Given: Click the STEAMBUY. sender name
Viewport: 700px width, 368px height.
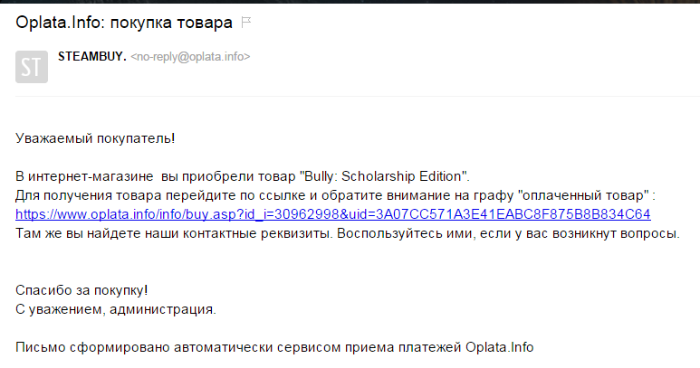Looking at the screenshot, I should point(91,56).
